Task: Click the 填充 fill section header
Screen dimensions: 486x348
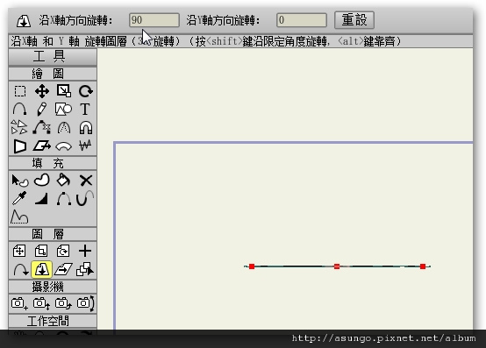Action: (x=53, y=163)
